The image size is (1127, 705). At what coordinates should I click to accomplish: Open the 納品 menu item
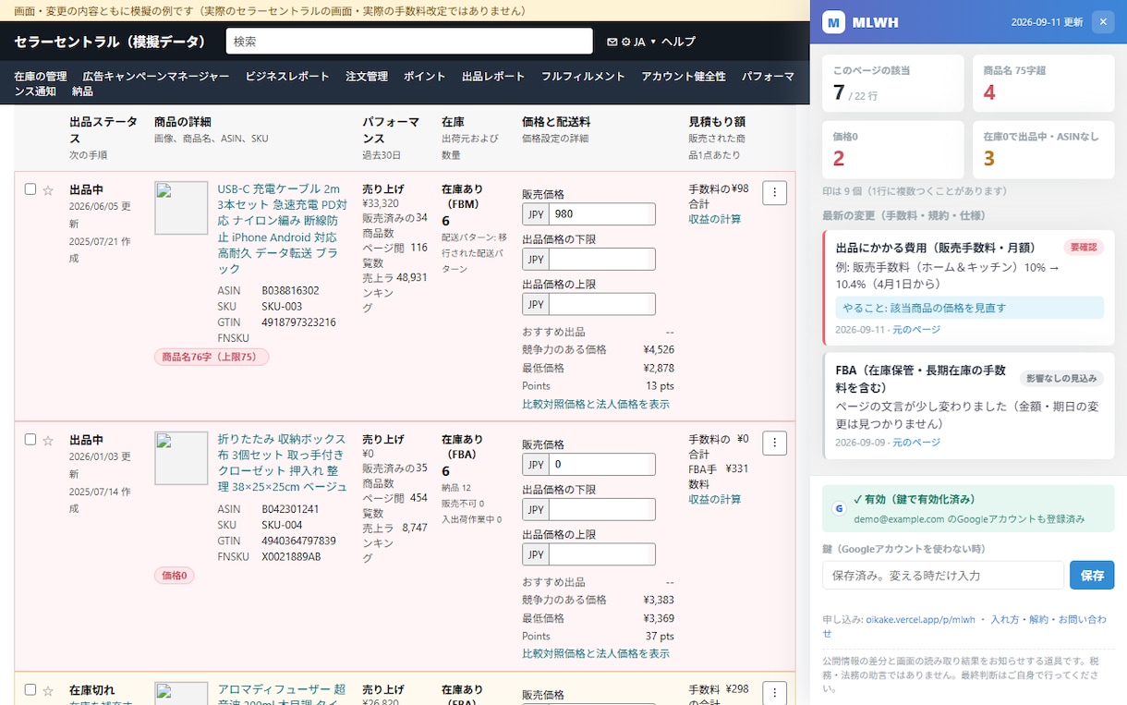point(82,91)
